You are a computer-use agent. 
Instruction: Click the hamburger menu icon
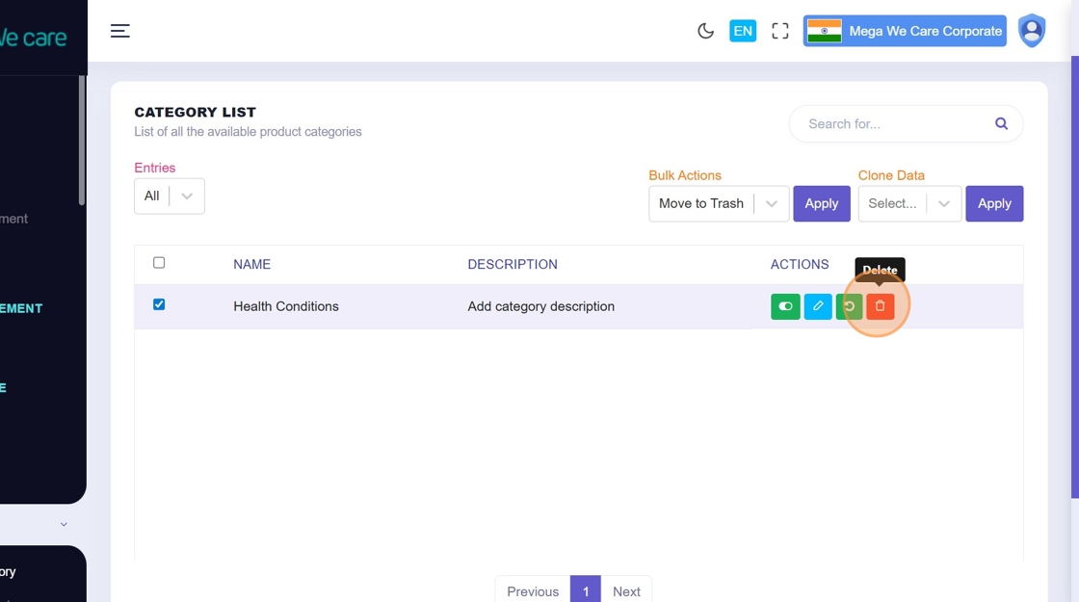[119, 31]
